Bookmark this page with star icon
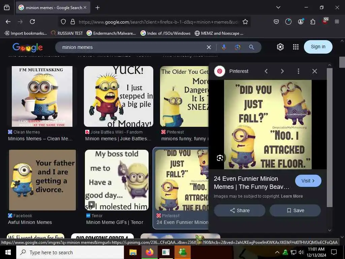 pyautogui.click(x=245, y=22)
